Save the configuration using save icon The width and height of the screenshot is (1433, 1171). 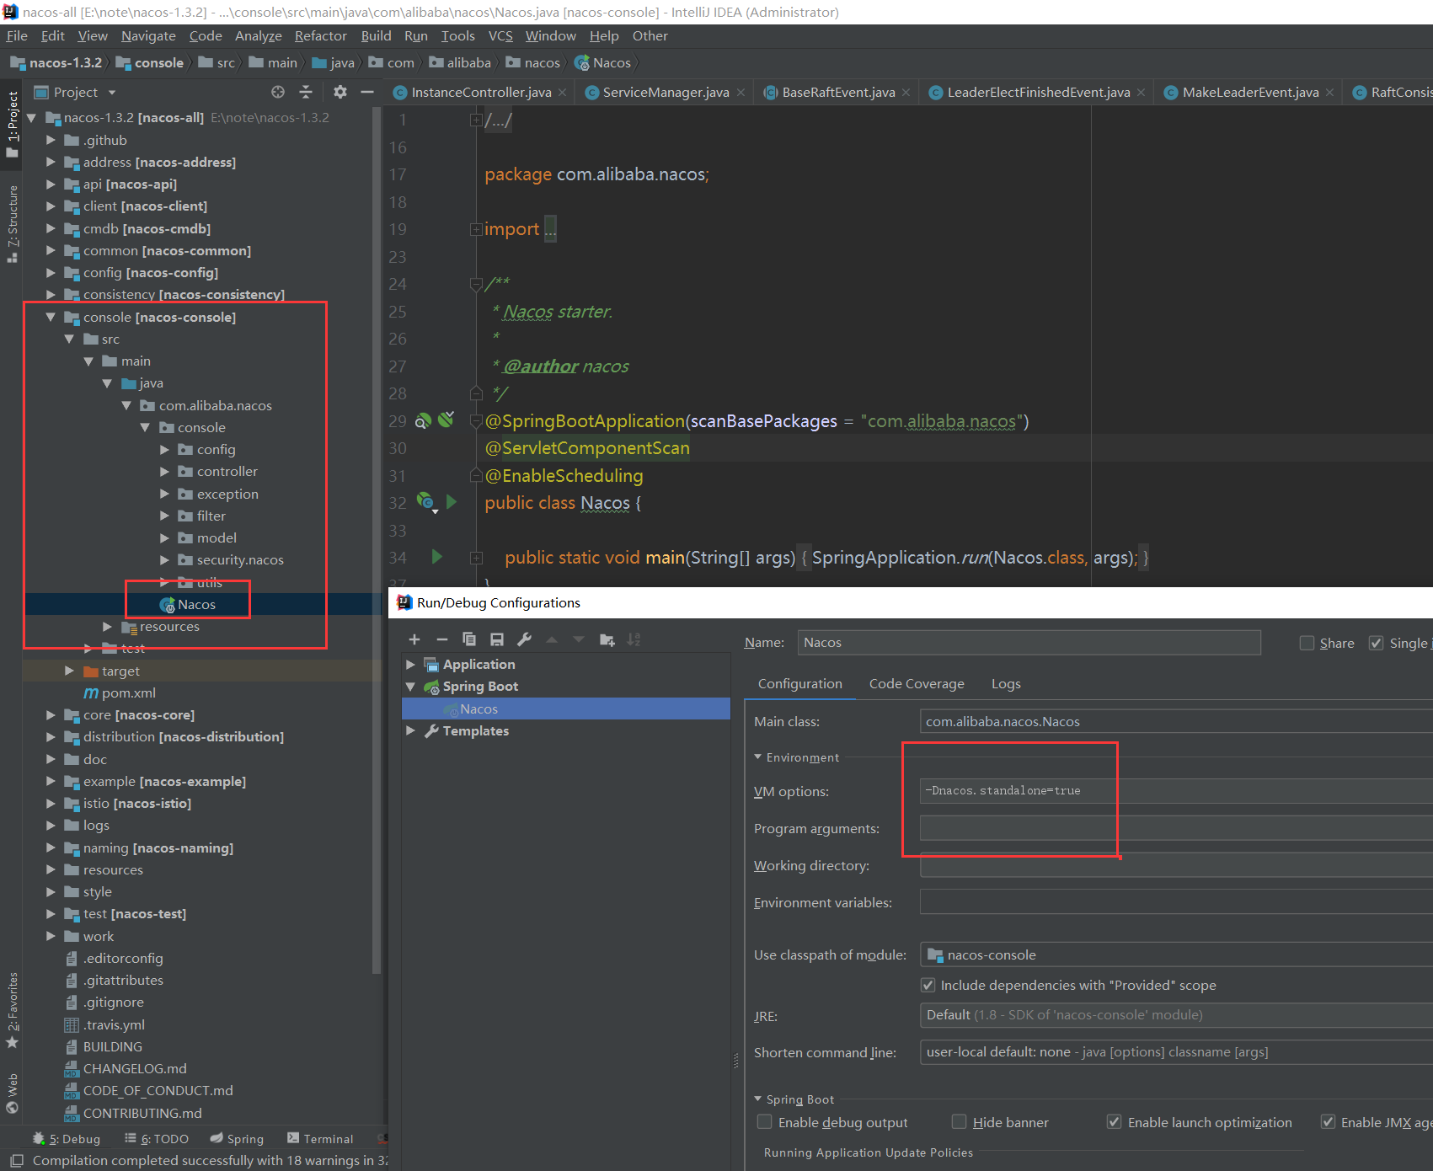pyautogui.click(x=496, y=639)
